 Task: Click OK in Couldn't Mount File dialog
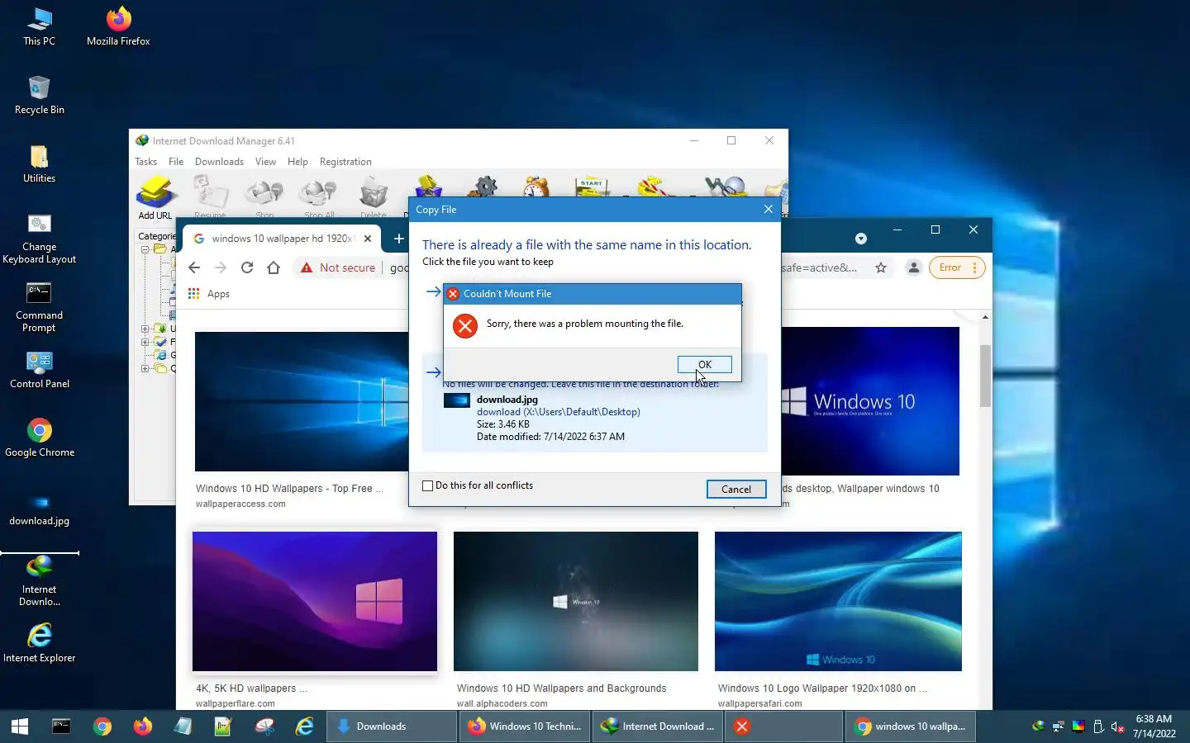[704, 364]
